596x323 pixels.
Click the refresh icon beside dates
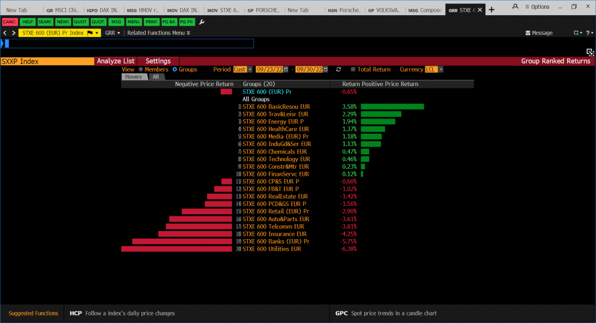pos(339,69)
